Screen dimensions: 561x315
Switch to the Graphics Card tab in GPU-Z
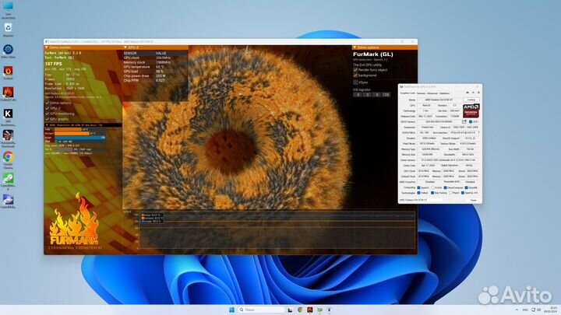tap(408, 93)
